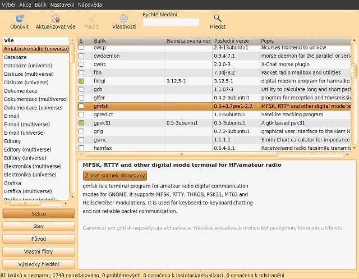359x279 pixels.
Task: Click the Aktualizovat vše toolbar icon
Action: 56,18
